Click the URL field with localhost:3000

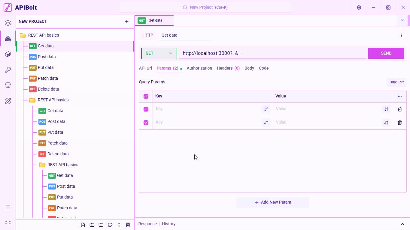coord(273,53)
